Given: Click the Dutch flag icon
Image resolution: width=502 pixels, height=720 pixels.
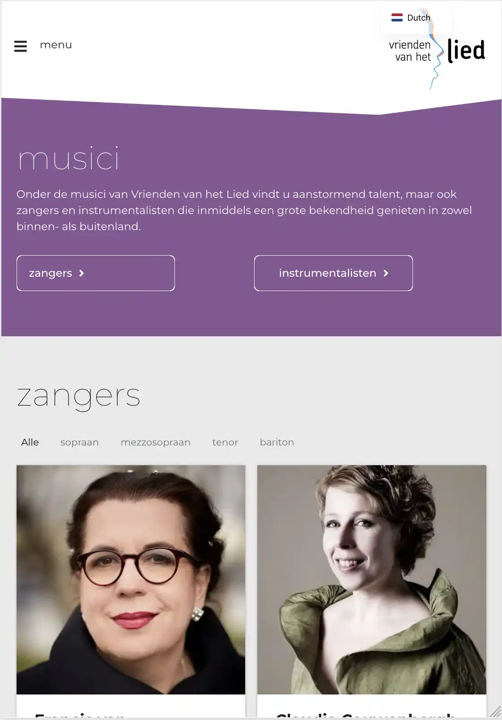Looking at the screenshot, I should [x=397, y=17].
